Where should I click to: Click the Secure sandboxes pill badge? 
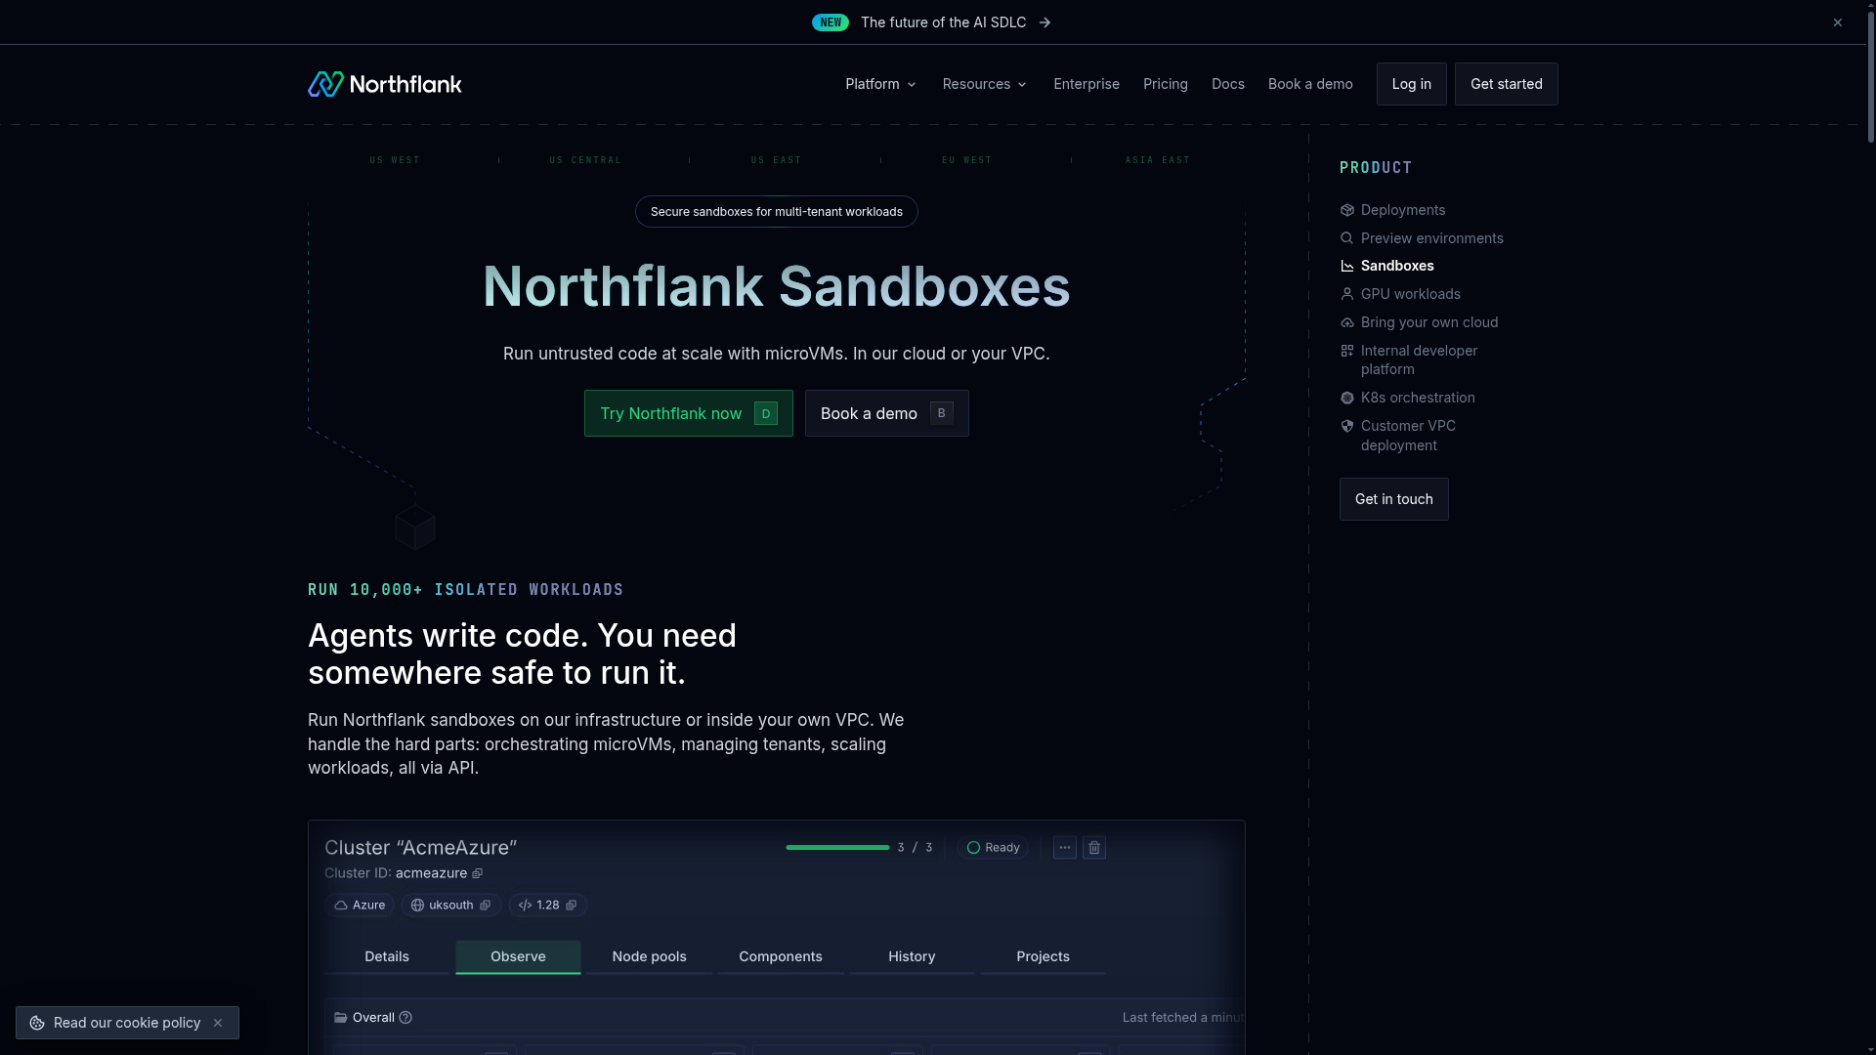[x=777, y=212]
